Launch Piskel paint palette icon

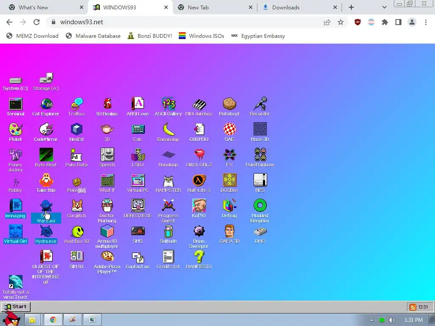coord(16,132)
